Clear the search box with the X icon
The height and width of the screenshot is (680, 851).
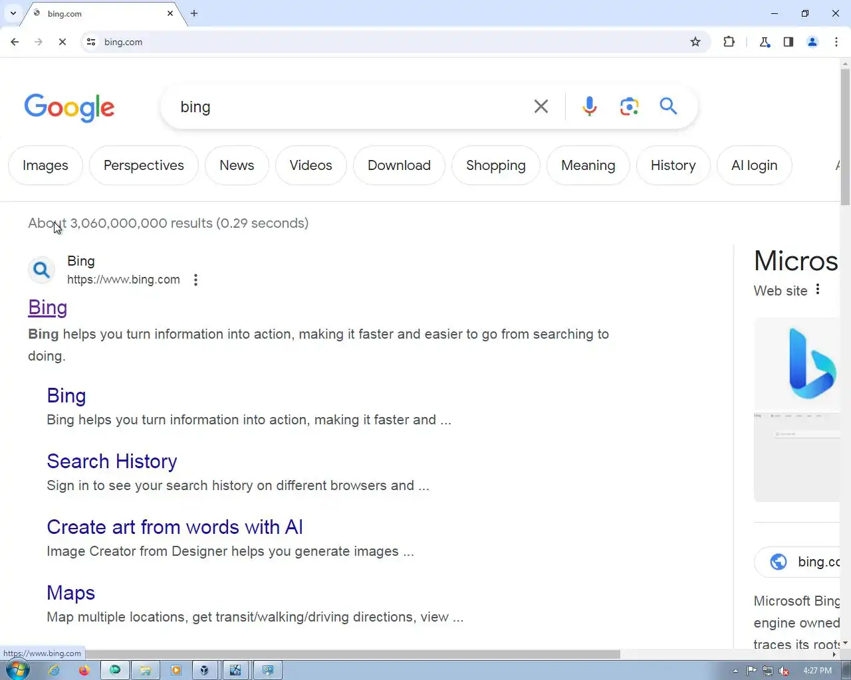541,106
